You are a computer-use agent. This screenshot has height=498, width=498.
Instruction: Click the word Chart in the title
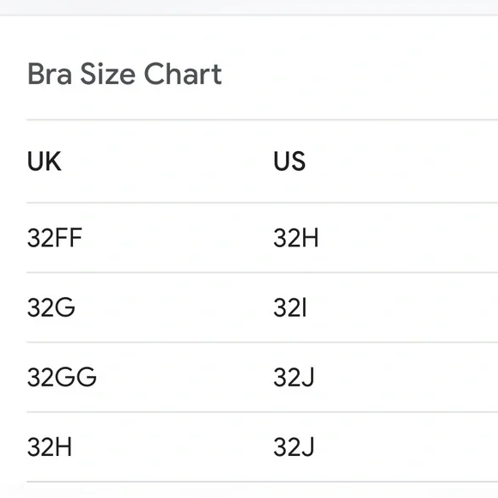pos(183,74)
